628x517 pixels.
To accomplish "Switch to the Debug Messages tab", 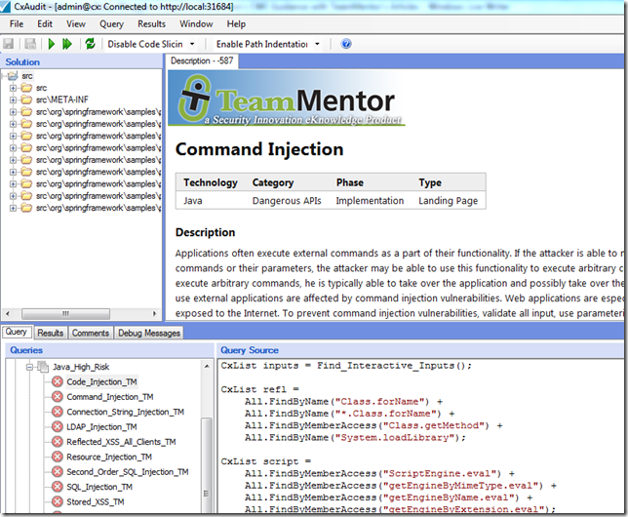I will [149, 333].
